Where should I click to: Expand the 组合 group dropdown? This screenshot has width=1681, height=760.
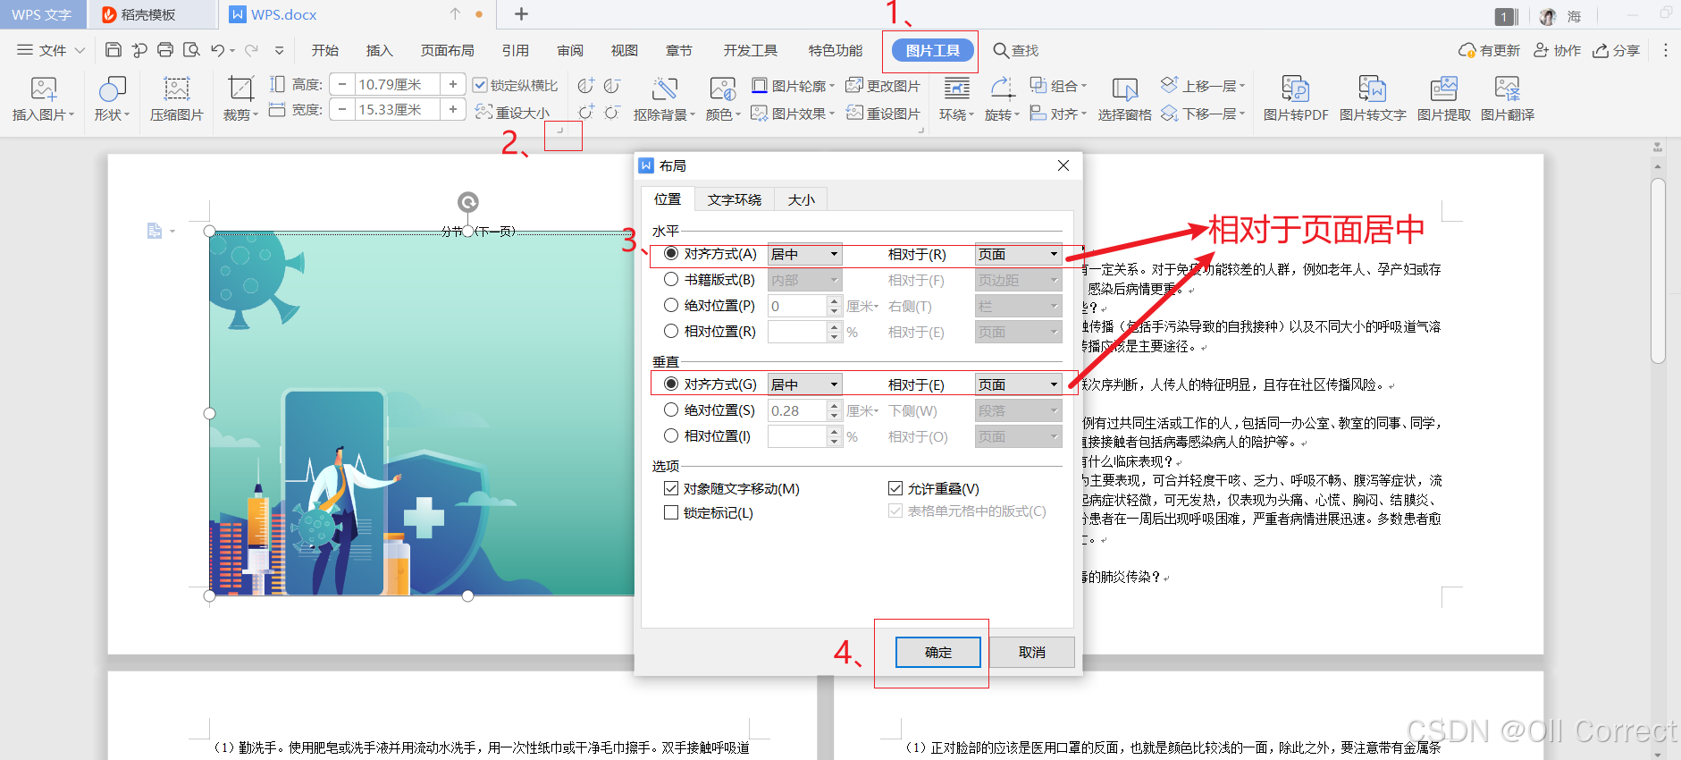(x=1084, y=86)
